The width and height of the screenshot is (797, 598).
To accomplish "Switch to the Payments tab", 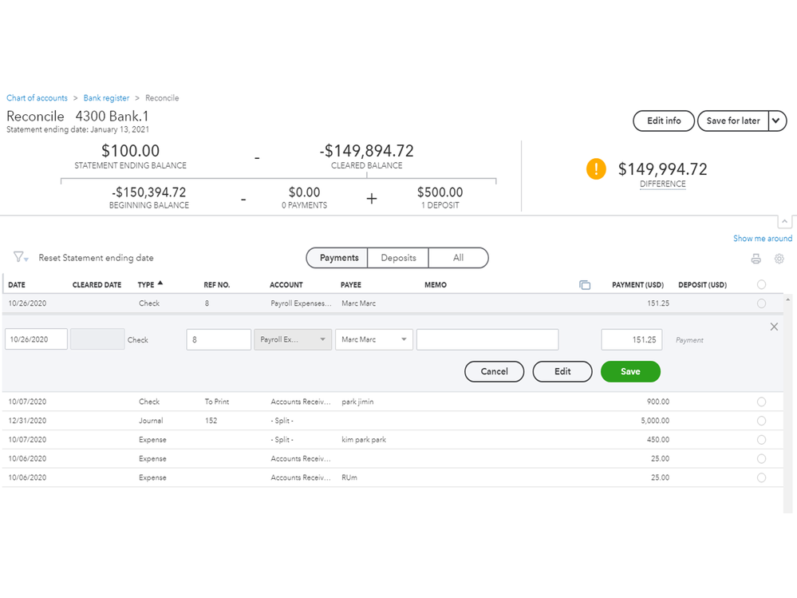I will point(337,258).
